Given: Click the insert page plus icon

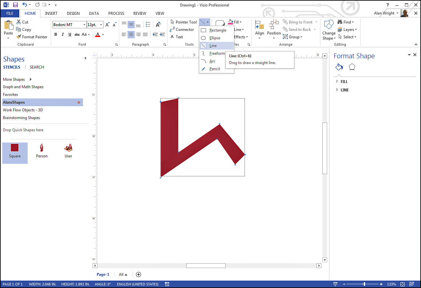Looking at the screenshot, I should [139, 274].
